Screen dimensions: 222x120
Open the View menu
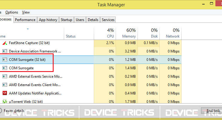click(26, 12)
